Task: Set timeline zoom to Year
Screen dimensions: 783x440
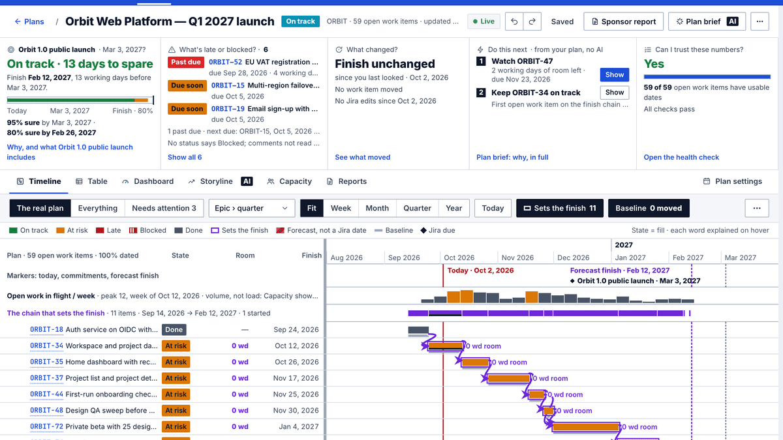Action: click(454, 209)
